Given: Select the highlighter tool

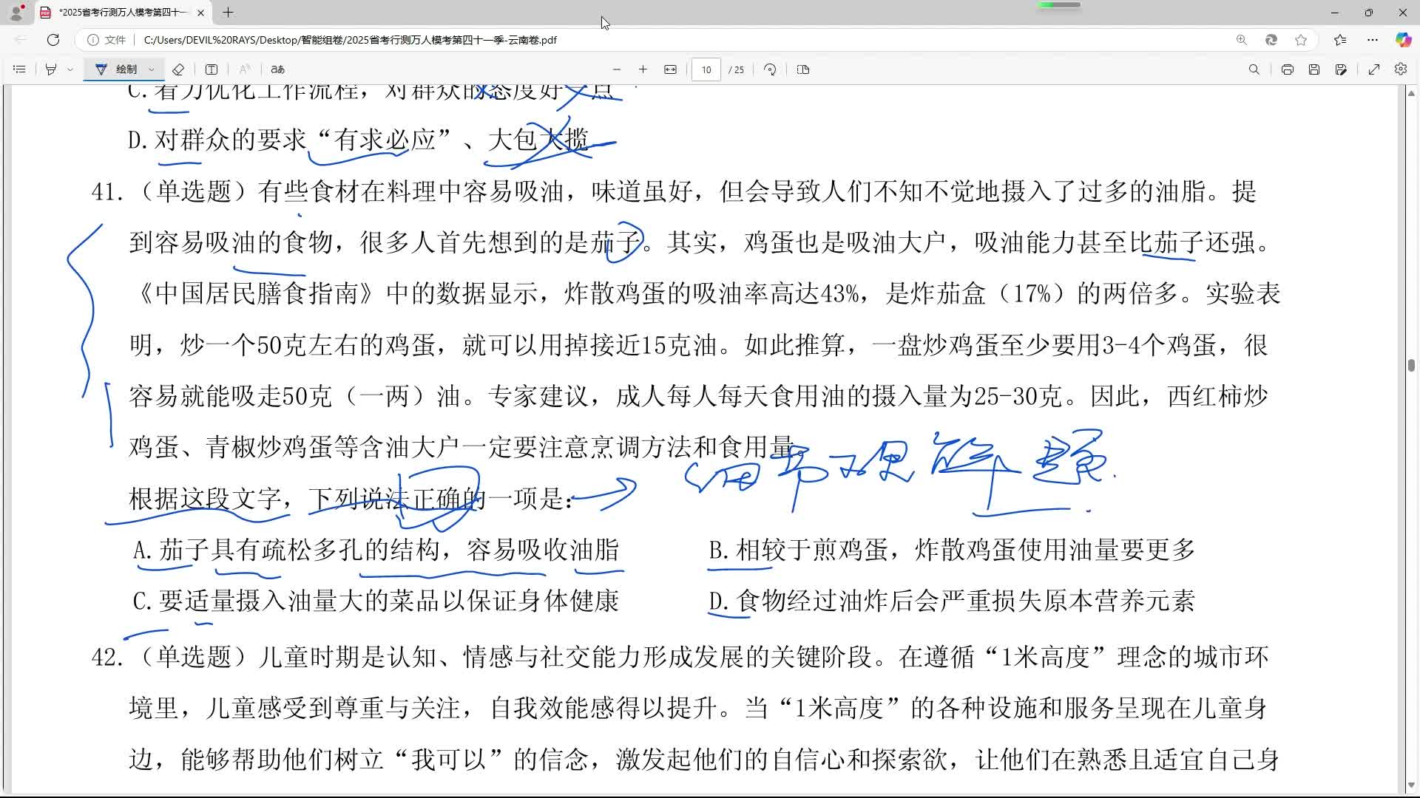Looking at the screenshot, I should click(50, 69).
